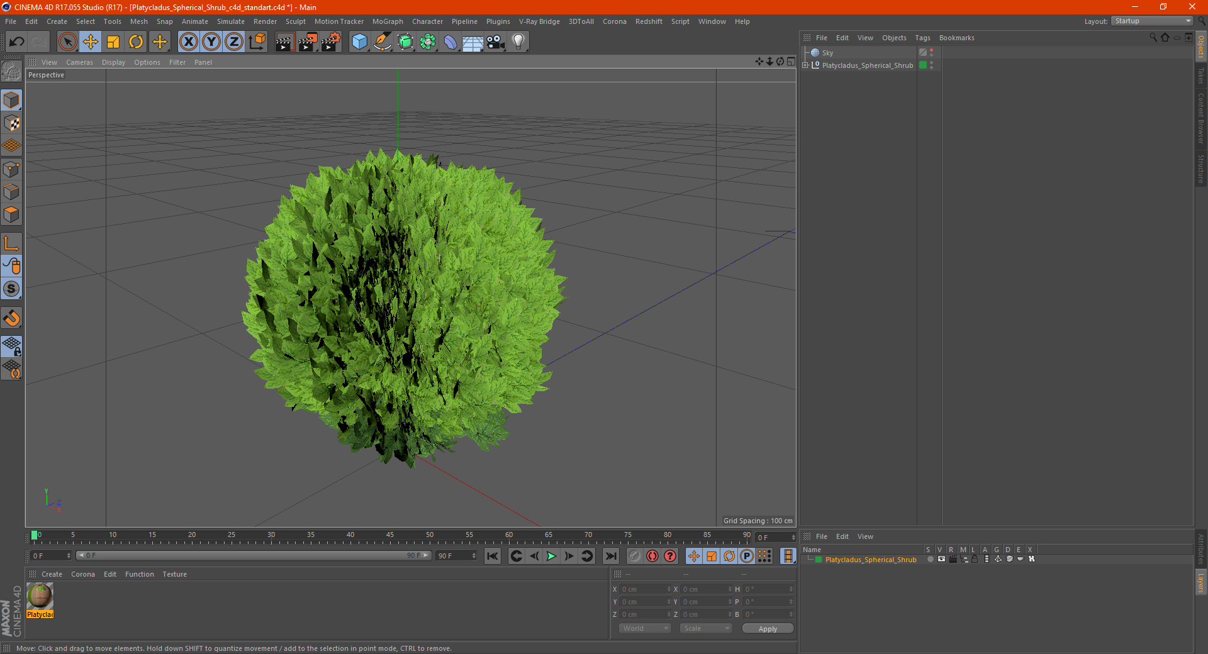The image size is (1208, 654).
Task: Toggle Z axis lock
Action: pyautogui.click(x=234, y=42)
